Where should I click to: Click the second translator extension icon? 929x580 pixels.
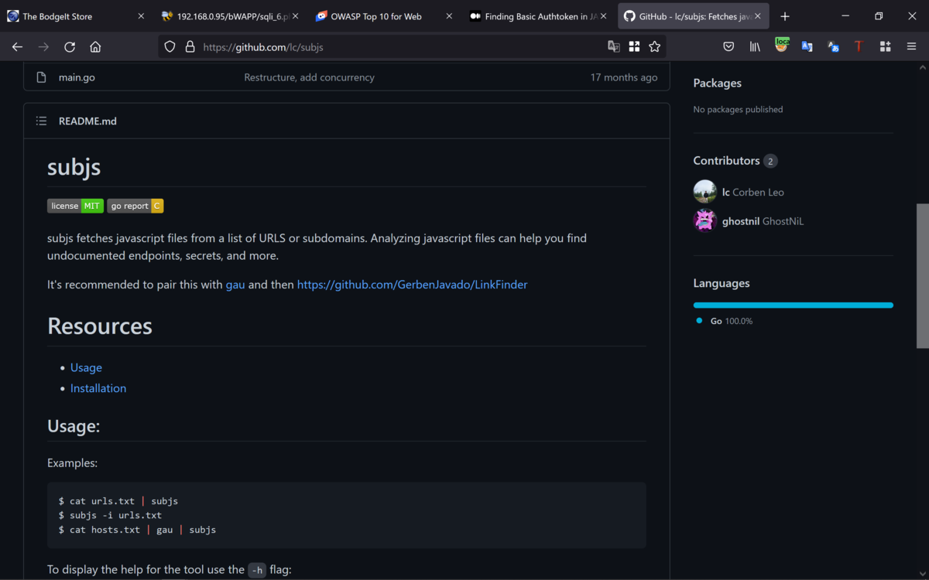point(833,46)
